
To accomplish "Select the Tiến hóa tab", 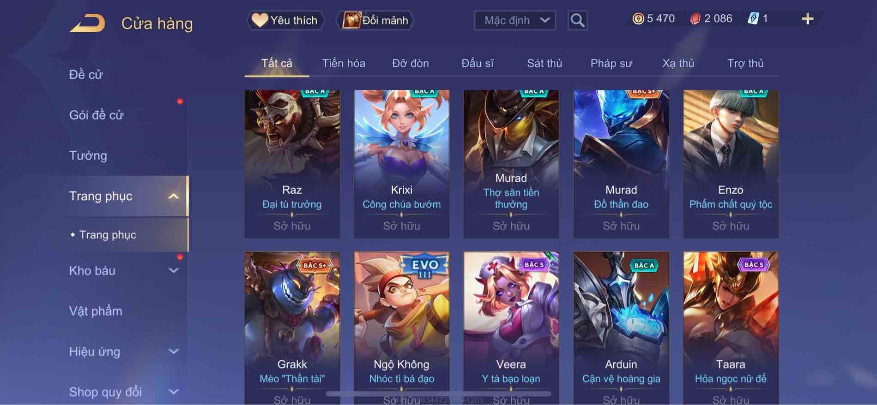I will point(344,63).
